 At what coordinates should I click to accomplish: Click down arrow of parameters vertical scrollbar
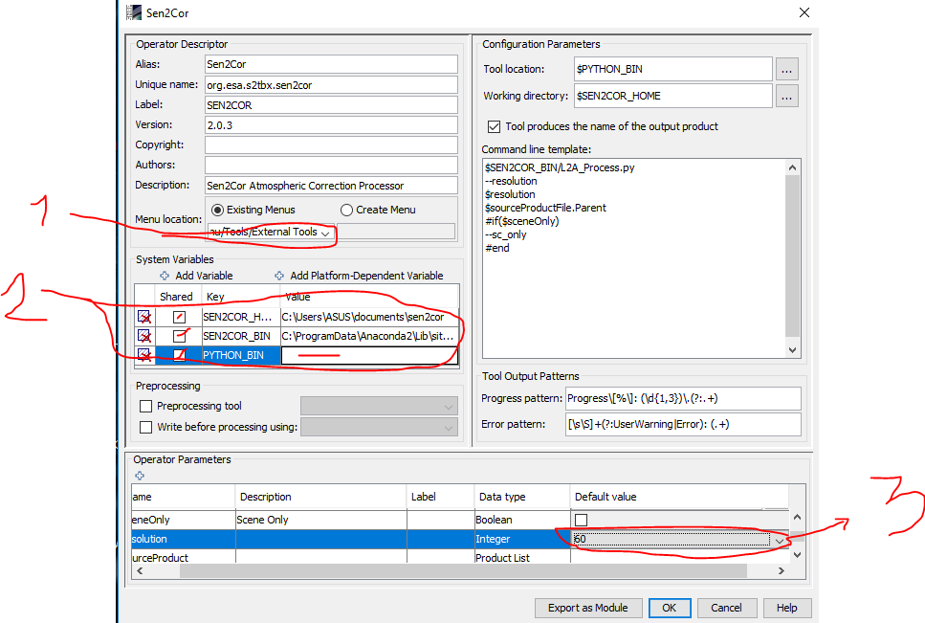click(x=797, y=554)
